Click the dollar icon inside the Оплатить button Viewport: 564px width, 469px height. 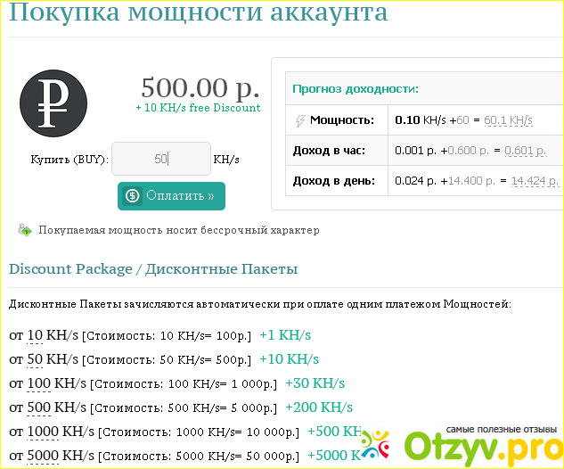tap(133, 196)
